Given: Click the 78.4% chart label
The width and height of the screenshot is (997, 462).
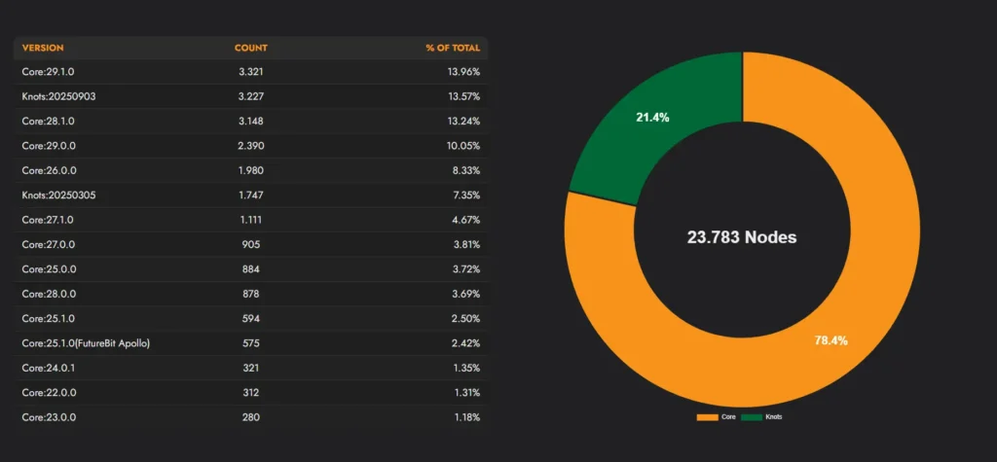Looking at the screenshot, I should point(831,340).
